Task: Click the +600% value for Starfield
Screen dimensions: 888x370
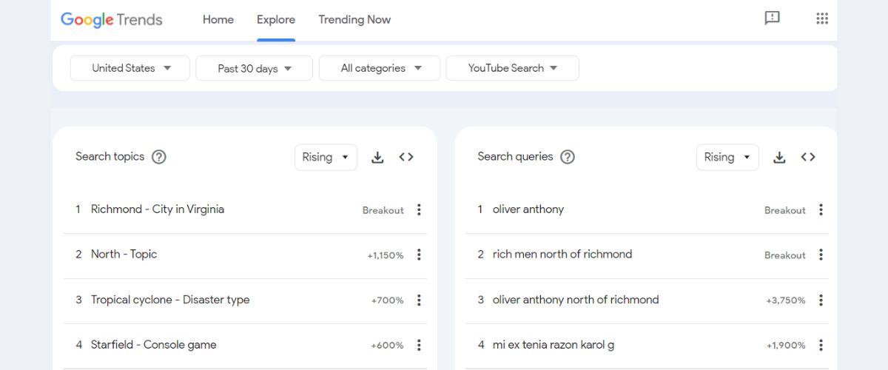Action: tap(388, 346)
